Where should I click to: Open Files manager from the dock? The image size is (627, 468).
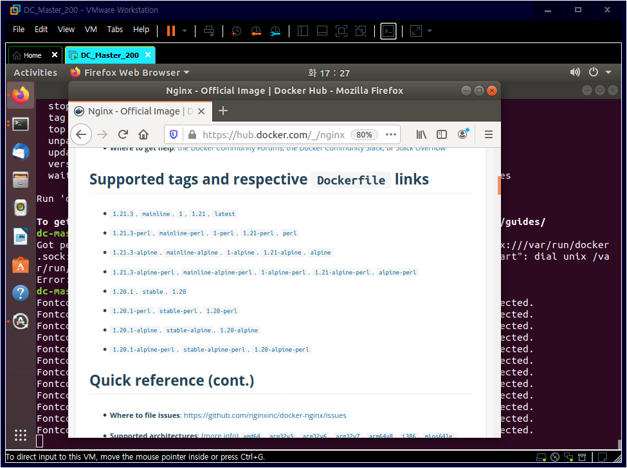21,180
